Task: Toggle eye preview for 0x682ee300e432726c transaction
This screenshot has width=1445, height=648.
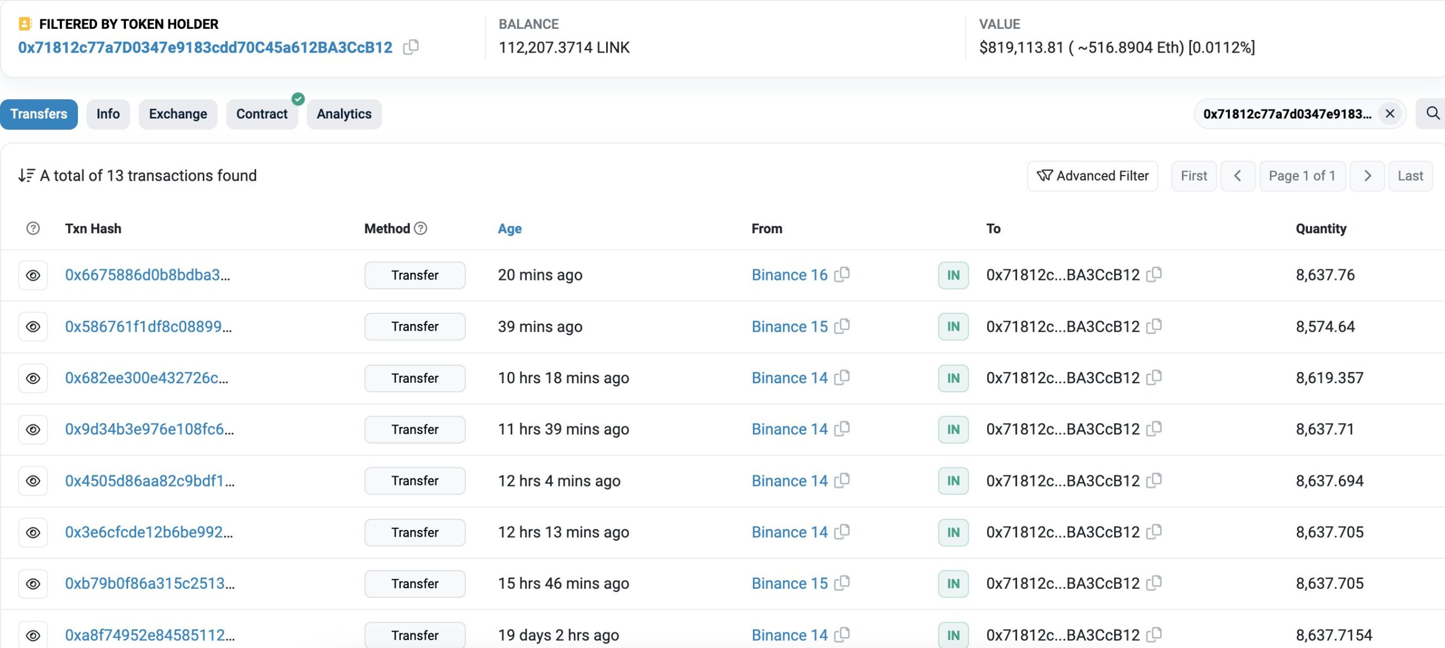Action: click(33, 378)
